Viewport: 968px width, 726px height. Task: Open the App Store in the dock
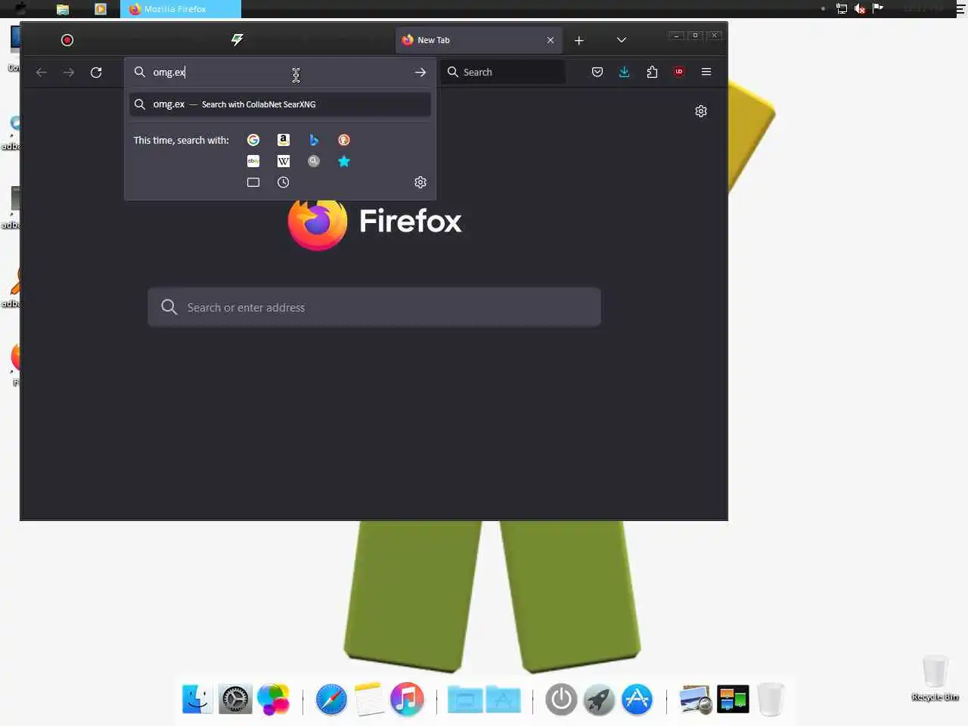[x=637, y=699]
